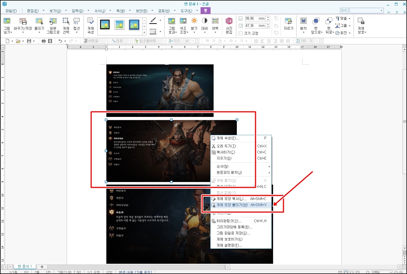Click the save diskette icon
407x274 pixels.
(x=29, y=41)
